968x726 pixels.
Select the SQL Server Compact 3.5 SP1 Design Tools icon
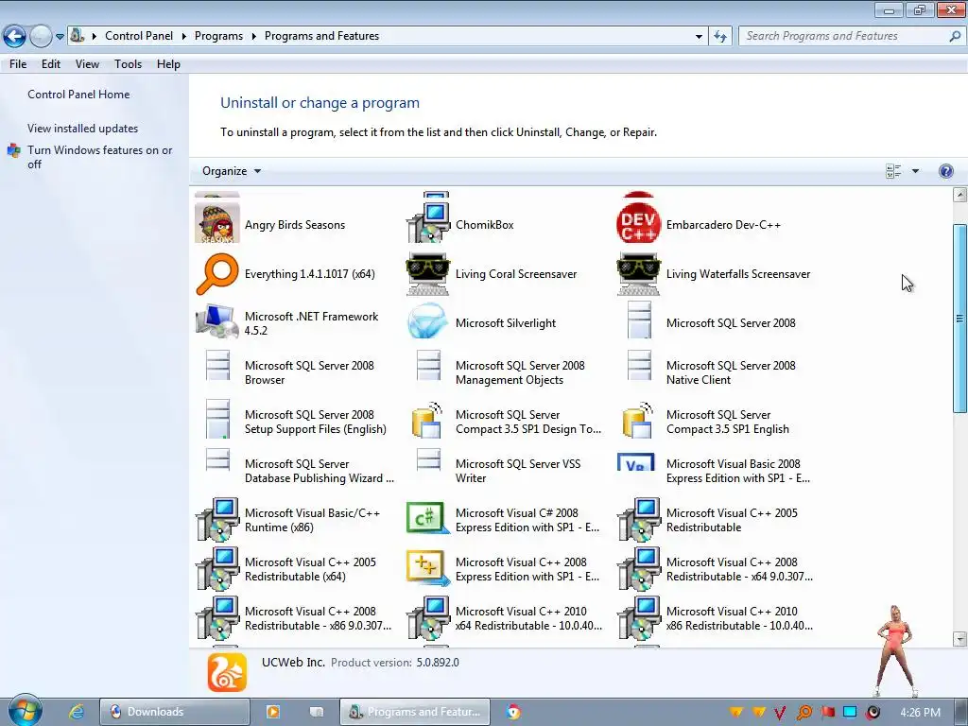427,421
